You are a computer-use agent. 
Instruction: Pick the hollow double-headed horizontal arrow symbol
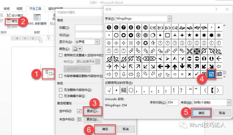click(131, 74)
